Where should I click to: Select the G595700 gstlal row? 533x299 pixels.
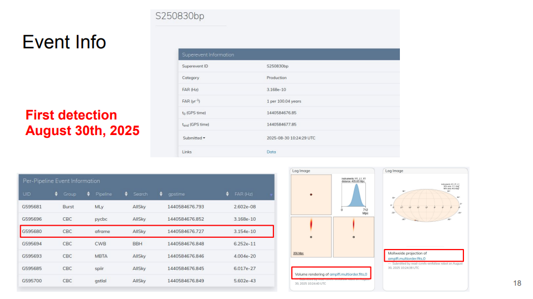[147, 281]
